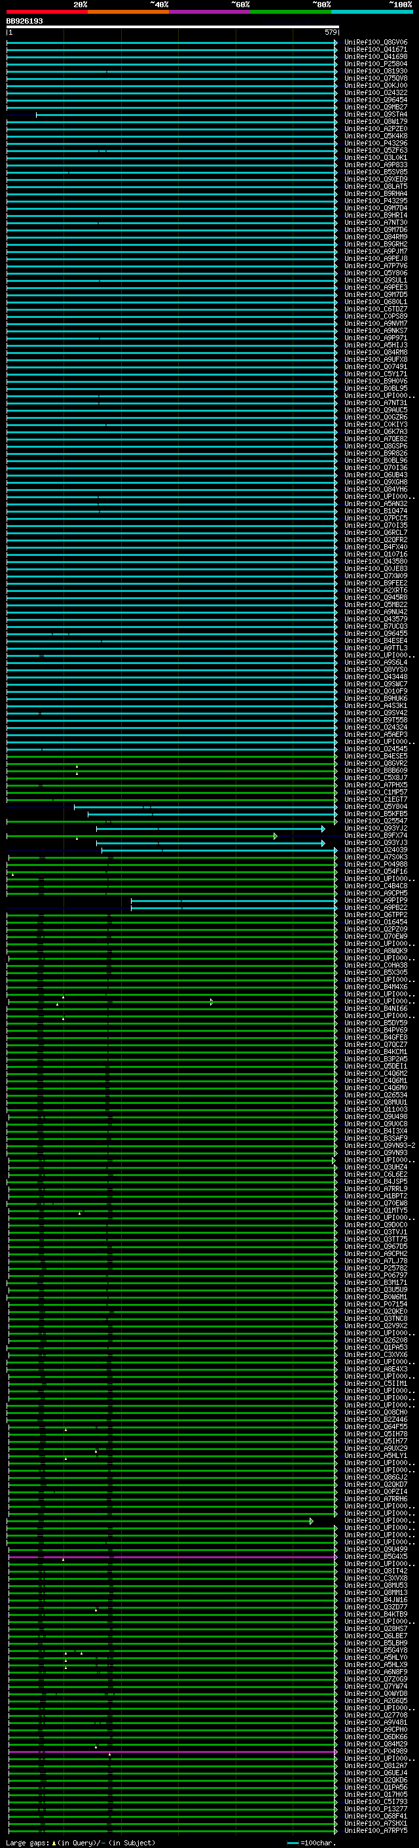Click the UniRef100_Q9SUL1 label
The height and width of the screenshot is (1848, 419).
pyautogui.click(x=376, y=281)
